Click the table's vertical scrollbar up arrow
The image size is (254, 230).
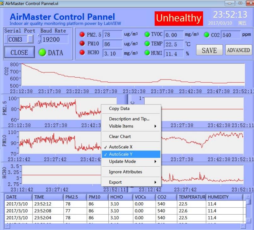point(248,197)
